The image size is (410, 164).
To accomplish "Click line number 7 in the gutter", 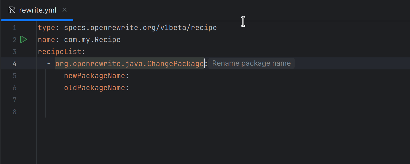I will pos(14,100).
